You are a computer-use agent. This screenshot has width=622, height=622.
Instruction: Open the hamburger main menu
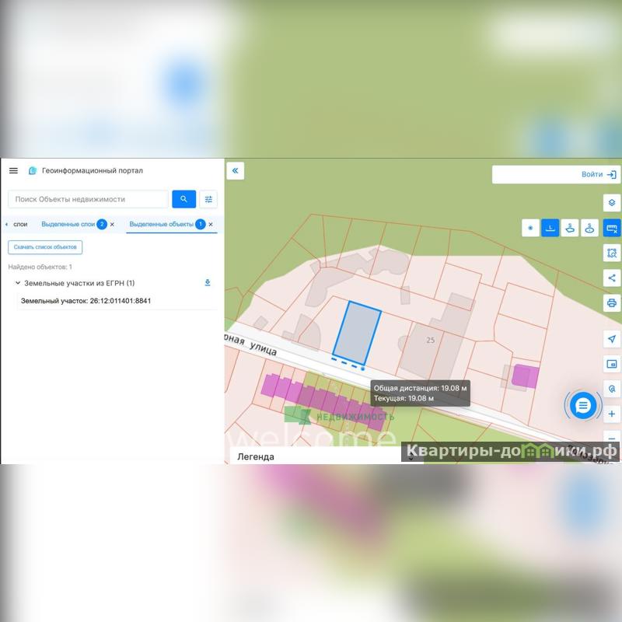(13, 171)
